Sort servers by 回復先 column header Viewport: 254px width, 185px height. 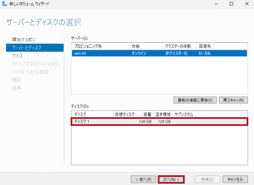205,46
